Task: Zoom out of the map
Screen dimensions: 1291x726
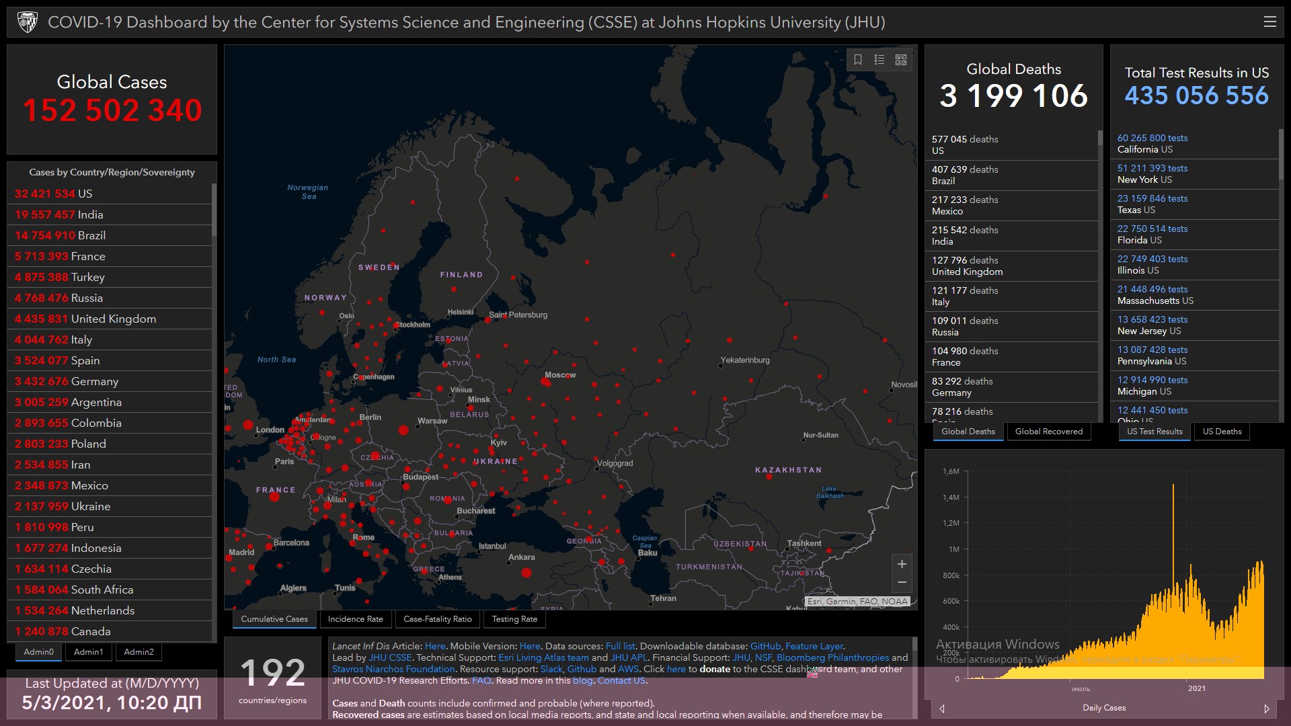Action: point(902,582)
